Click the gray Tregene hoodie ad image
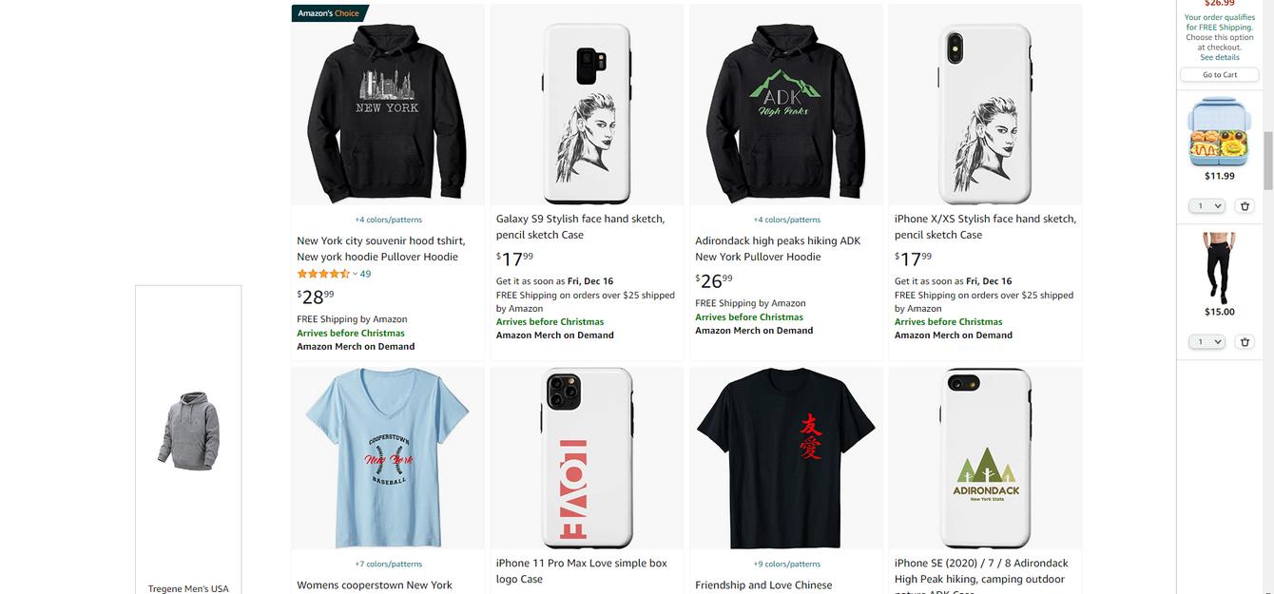Screen dimensions: 1274x594 188,431
